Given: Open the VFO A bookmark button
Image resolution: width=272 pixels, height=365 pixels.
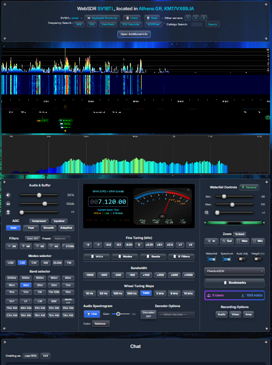Looking at the screenshot, I should point(96,256).
